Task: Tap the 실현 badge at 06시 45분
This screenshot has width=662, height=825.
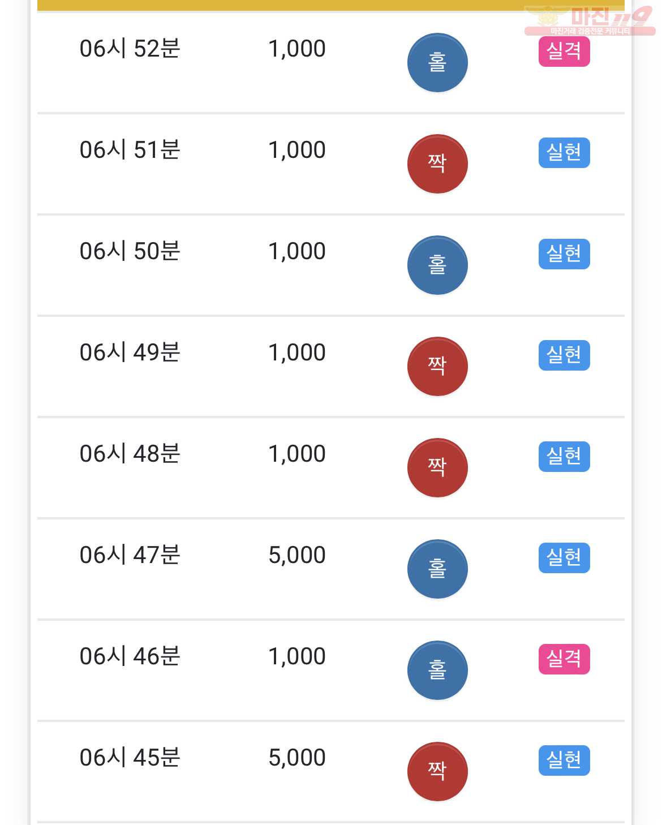Action: click(564, 760)
